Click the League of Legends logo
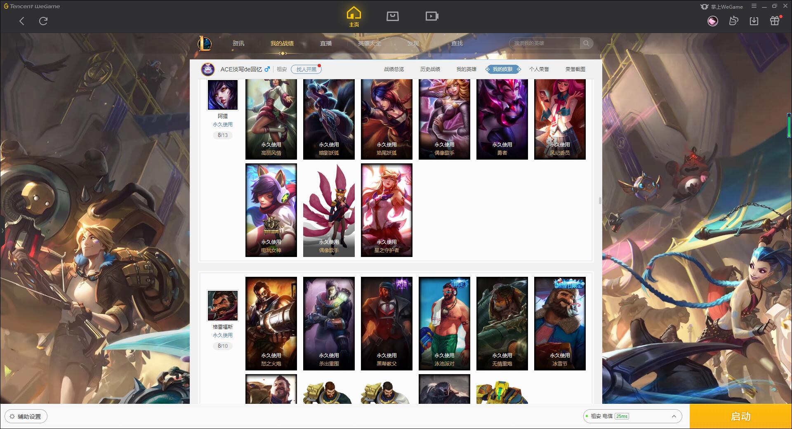Viewport: 792px width, 429px height. point(205,43)
